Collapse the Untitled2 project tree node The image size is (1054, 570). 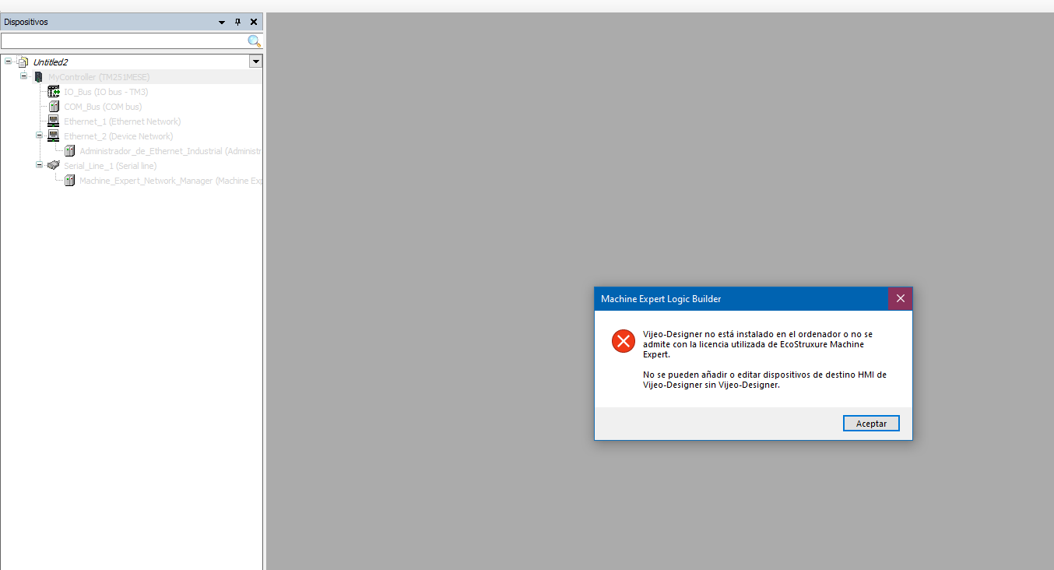(x=9, y=61)
